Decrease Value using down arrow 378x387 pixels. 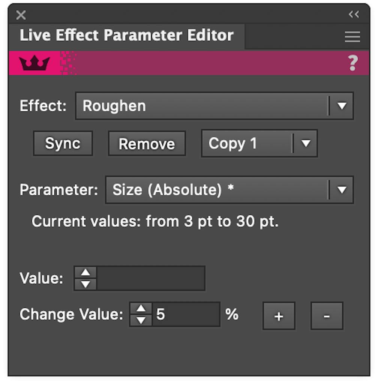click(85, 284)
